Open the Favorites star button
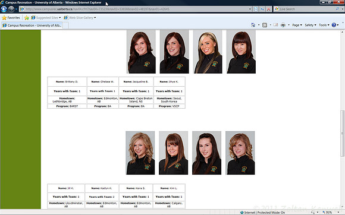 point(11,18)
